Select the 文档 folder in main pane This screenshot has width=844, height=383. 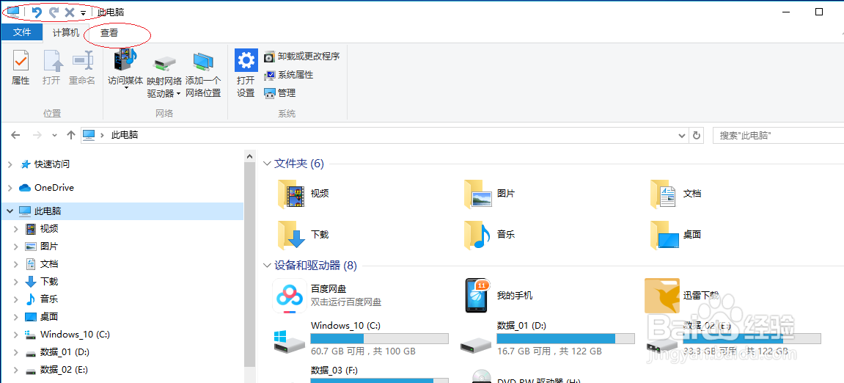[676, 194]
